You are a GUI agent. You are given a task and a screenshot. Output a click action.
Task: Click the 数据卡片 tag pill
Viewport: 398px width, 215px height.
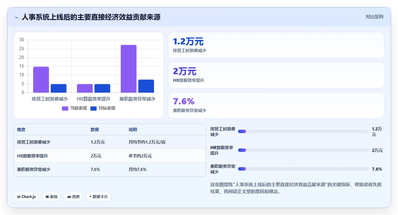pos(99,197)
